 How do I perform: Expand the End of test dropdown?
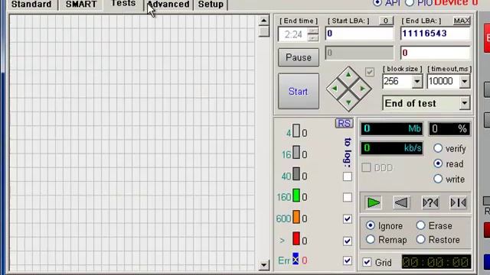click(465, 103)
